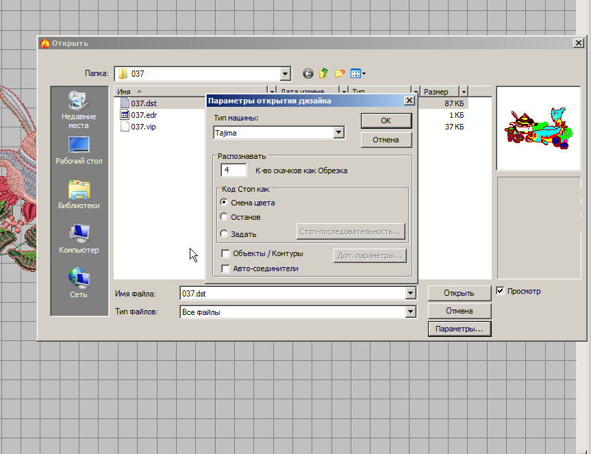Image resolution: width=591 pixels, height=454 pixels.
Task: Sort files by Размер column header
Action: coord(439,92)
